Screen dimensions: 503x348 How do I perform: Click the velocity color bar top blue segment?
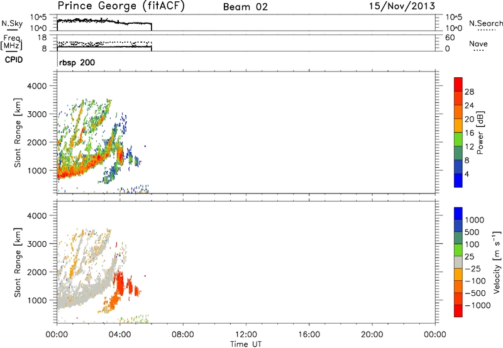458,213
